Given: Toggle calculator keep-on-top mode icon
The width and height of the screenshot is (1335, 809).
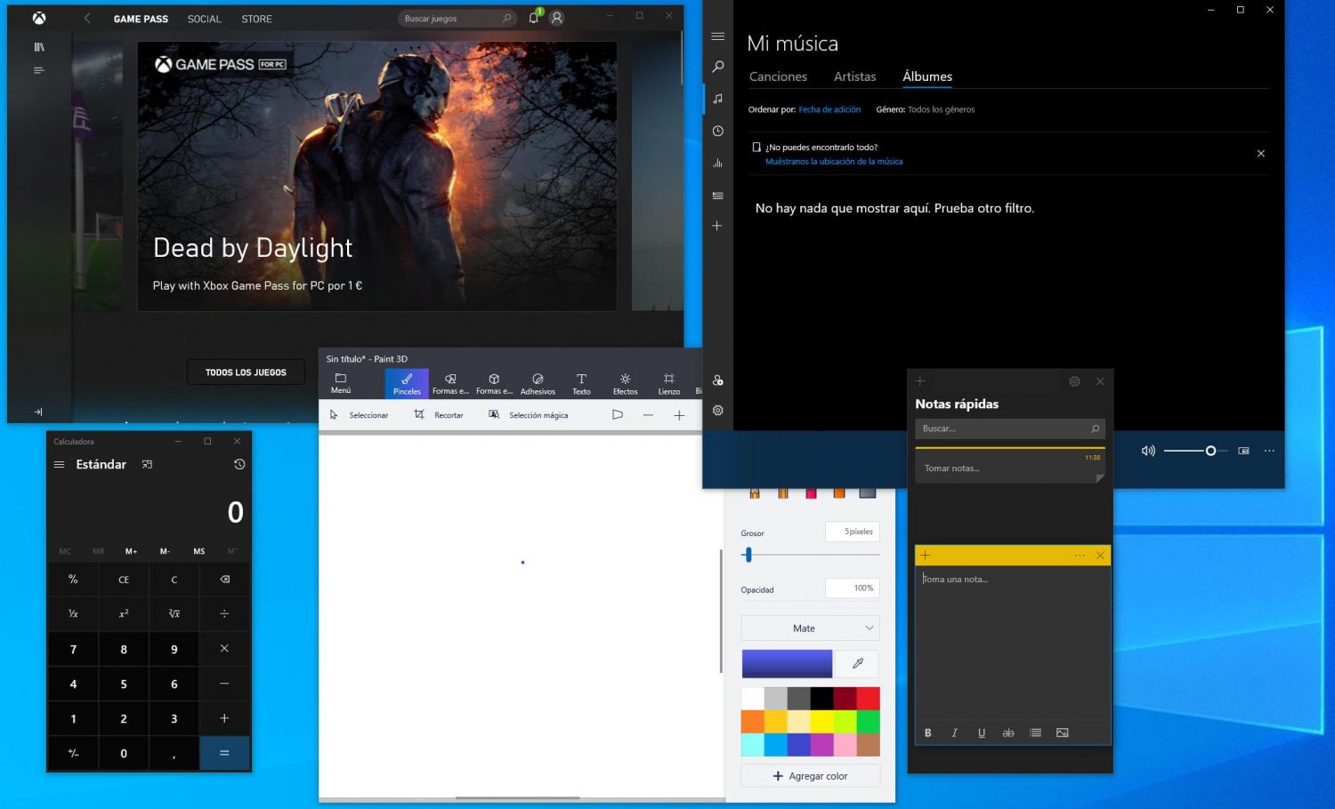Looking at the screenshot, I should coord(147,464).
